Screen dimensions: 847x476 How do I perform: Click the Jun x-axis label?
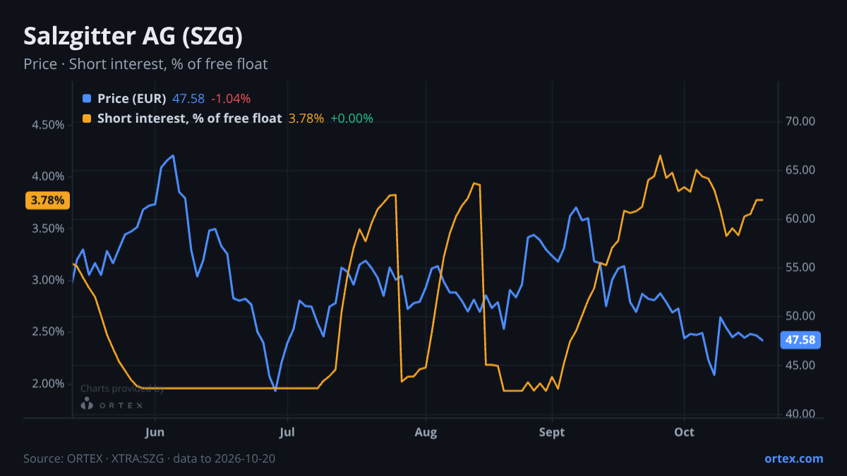point(154,432)
